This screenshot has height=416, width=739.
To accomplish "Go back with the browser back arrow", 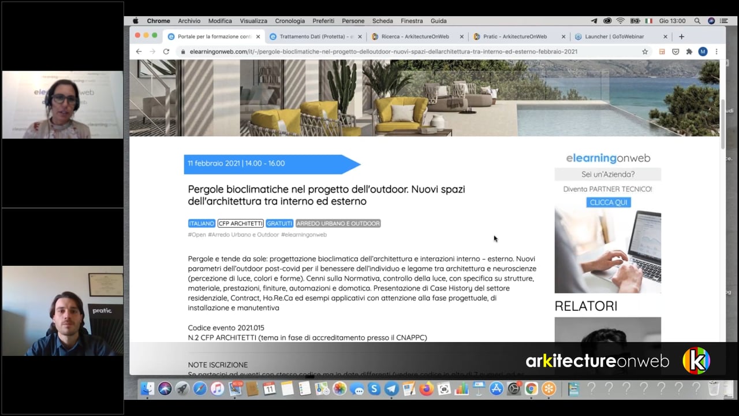I will point(139,51).
